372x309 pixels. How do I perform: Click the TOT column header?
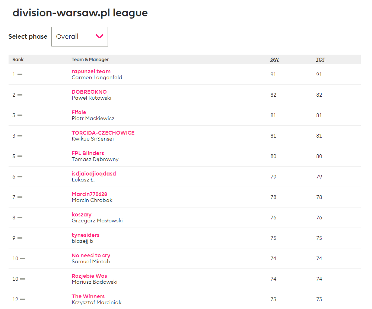[320, 59]
